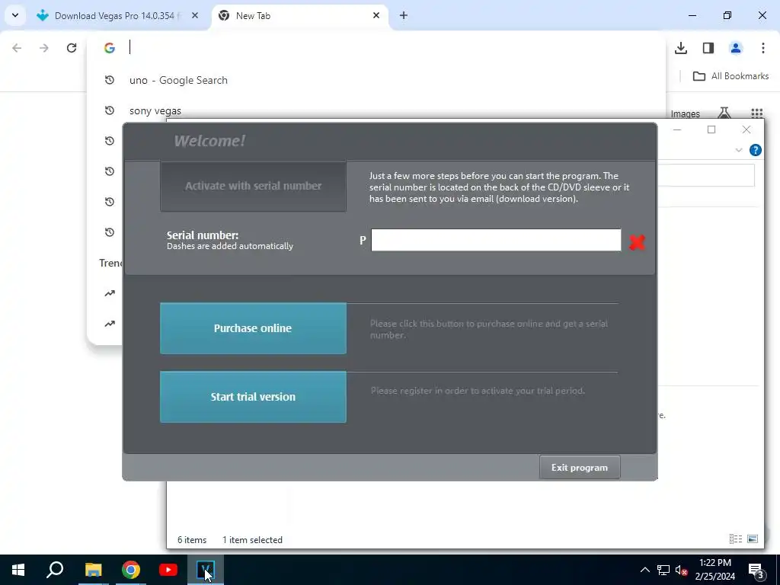Open Windows notification center
This screenshot has width=780, height=585.
coord(756,570)
